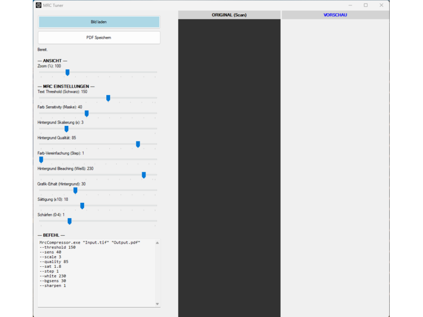
Task: Click the 'Bild laden' button
Action: (x=99, y=22)
